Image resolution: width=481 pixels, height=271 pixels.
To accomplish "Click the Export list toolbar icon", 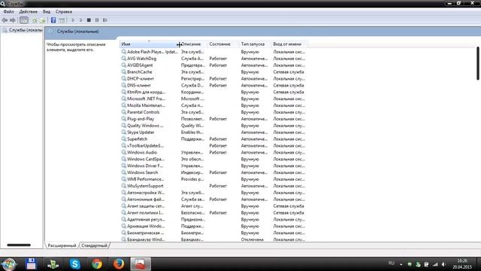I will [43, 20].
